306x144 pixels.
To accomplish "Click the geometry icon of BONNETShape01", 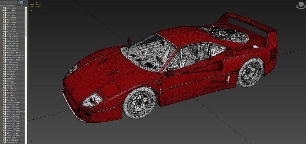I will [5, 36].
